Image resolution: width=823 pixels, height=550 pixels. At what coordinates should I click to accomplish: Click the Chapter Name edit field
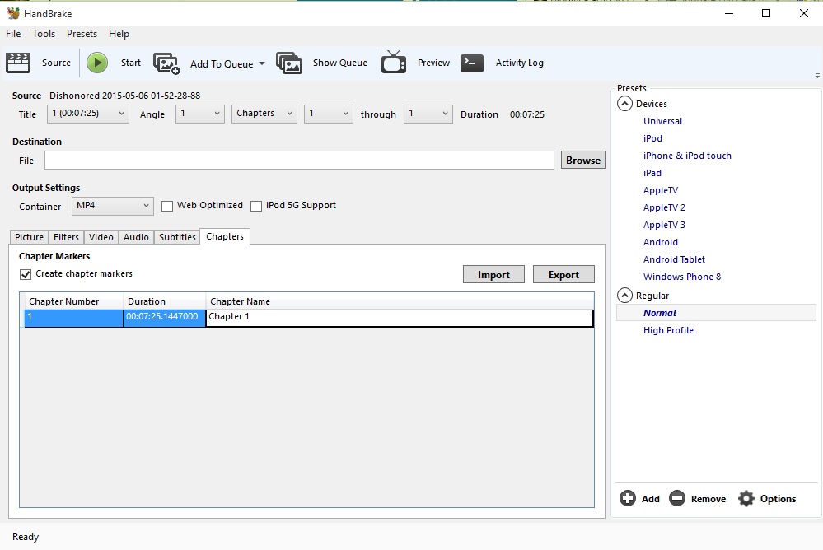400,318
